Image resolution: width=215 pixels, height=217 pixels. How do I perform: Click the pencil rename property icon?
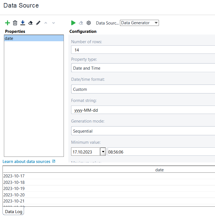coord(38,23)
